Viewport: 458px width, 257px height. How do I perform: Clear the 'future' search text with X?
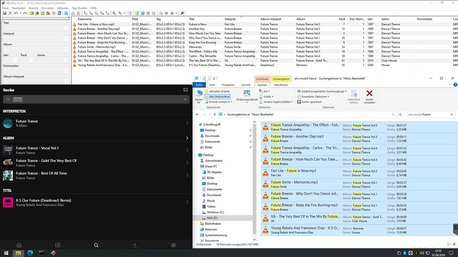[185, 99]
